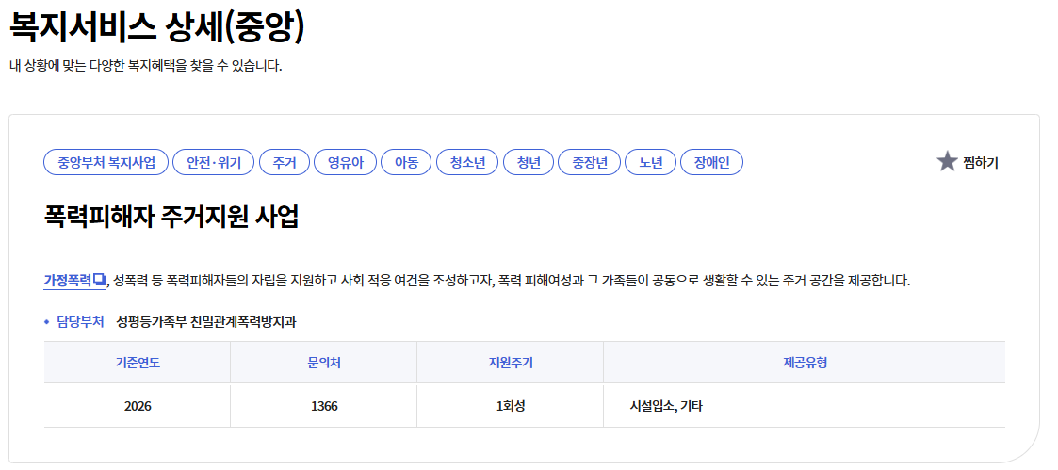Click the 장애인 tag

click(x=711, y=163)
